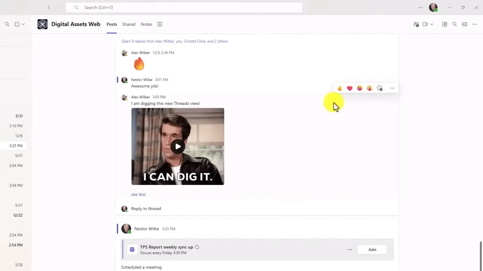Click Nestor Wilke's avatar at 3:01 PM message
Viewport: 483px width, 271px height.
point(124,80)
